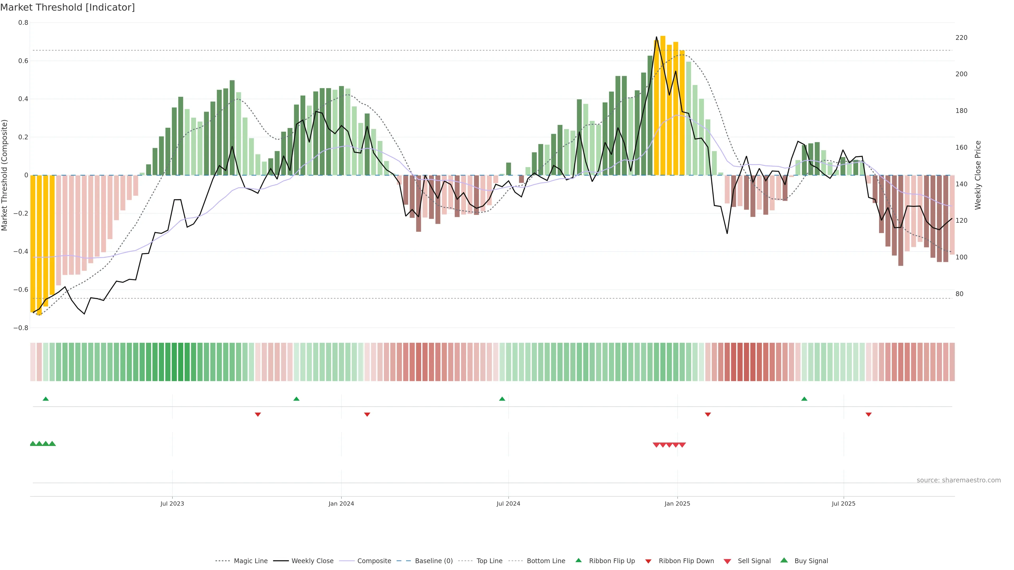Click the Sell Signal legend triangle icon
This screenshot has height=570, width=1014.
pyautogui.click(x=727, y=561)
